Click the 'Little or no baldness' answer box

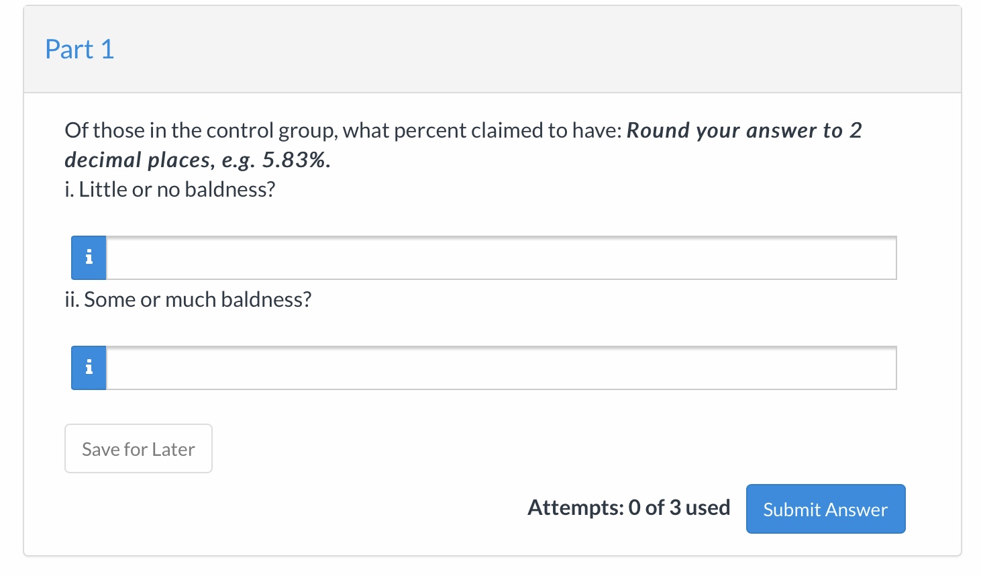coord(501,258)
